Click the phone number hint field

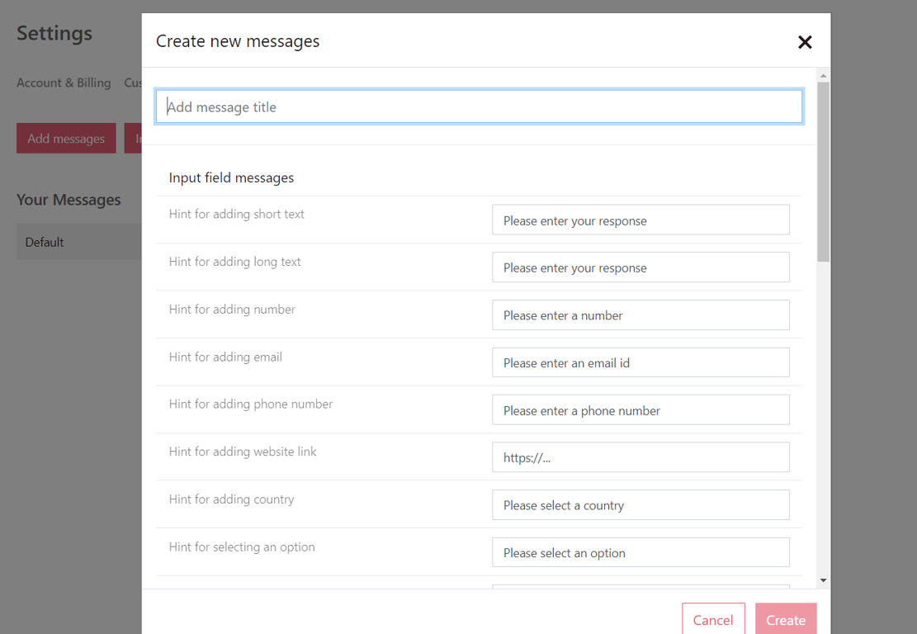[640, 410]
